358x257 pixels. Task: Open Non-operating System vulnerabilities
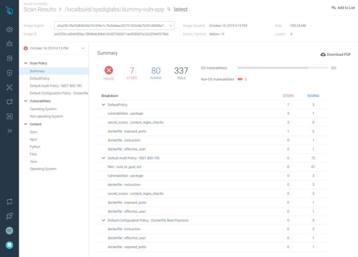pos(46,116)
